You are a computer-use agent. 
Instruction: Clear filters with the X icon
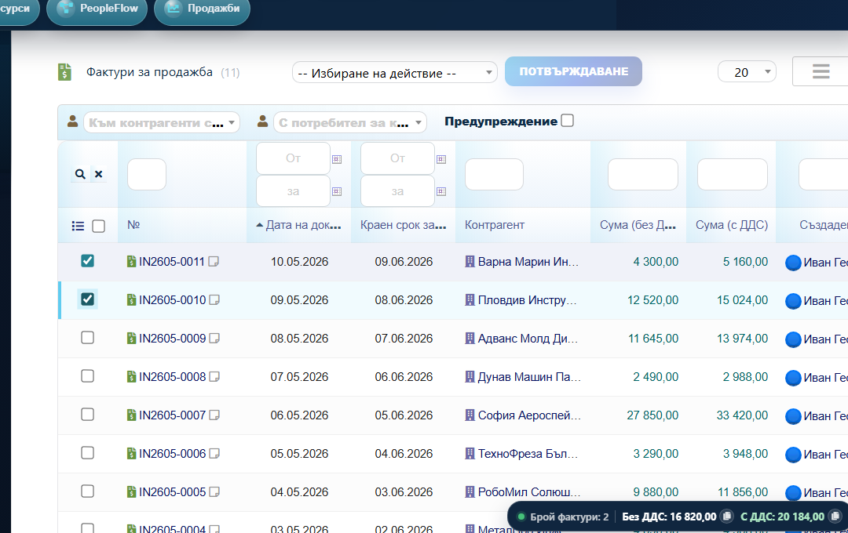click(98, 174)
